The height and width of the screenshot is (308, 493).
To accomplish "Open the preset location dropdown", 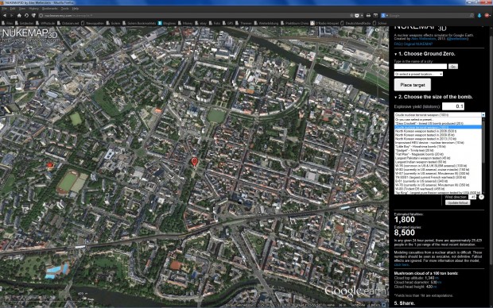I will (418, 74).
